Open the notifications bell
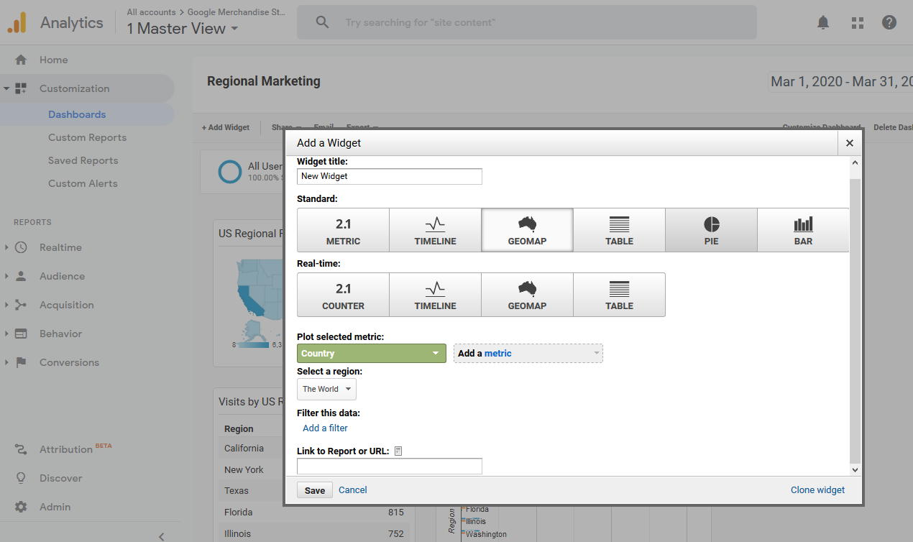Image resolution: width=913 pixels, height=542 pixels. coord(823,23)
